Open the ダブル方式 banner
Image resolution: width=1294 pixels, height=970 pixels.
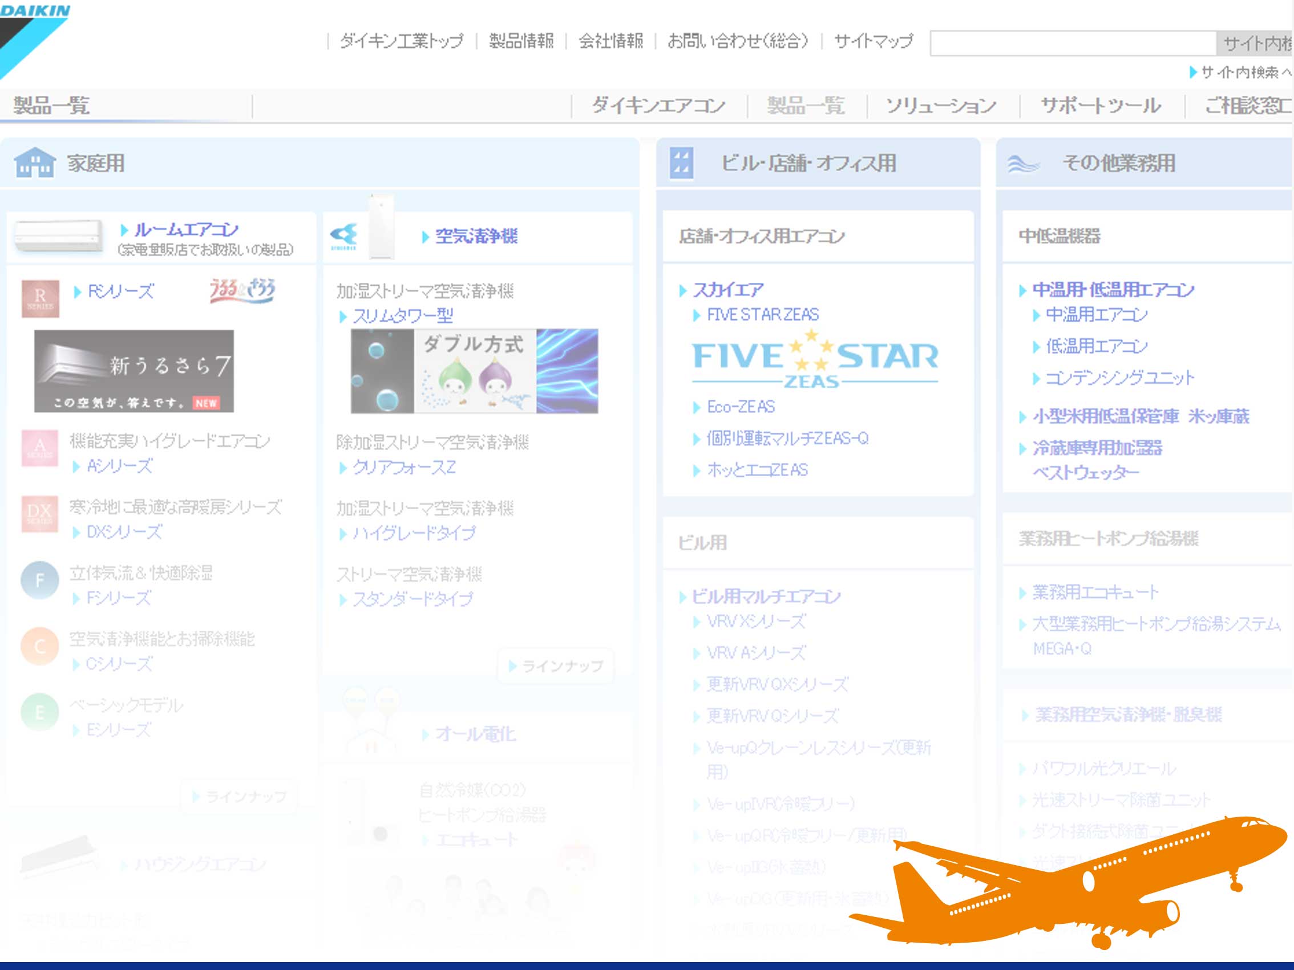coord(475,371)
